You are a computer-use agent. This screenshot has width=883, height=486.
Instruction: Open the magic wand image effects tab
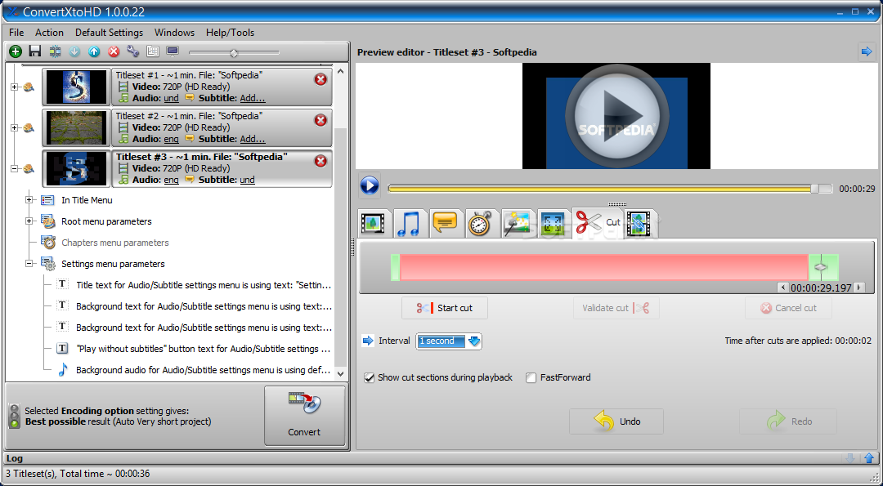(x=517, y=223)
